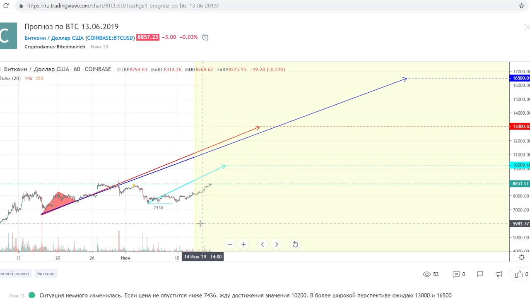Click the views eye icon
The height and width of the screenshot is (298, 530).
point(427,274)
